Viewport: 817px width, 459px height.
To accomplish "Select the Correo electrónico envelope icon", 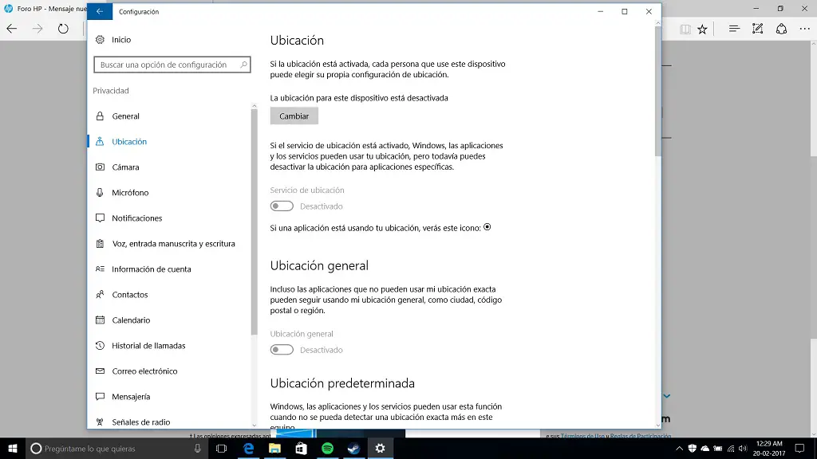I will 100,371.
